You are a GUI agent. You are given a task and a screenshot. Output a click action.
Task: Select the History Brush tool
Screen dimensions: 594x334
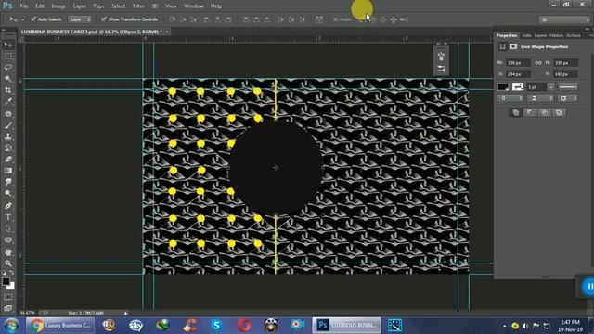(8, 148)
